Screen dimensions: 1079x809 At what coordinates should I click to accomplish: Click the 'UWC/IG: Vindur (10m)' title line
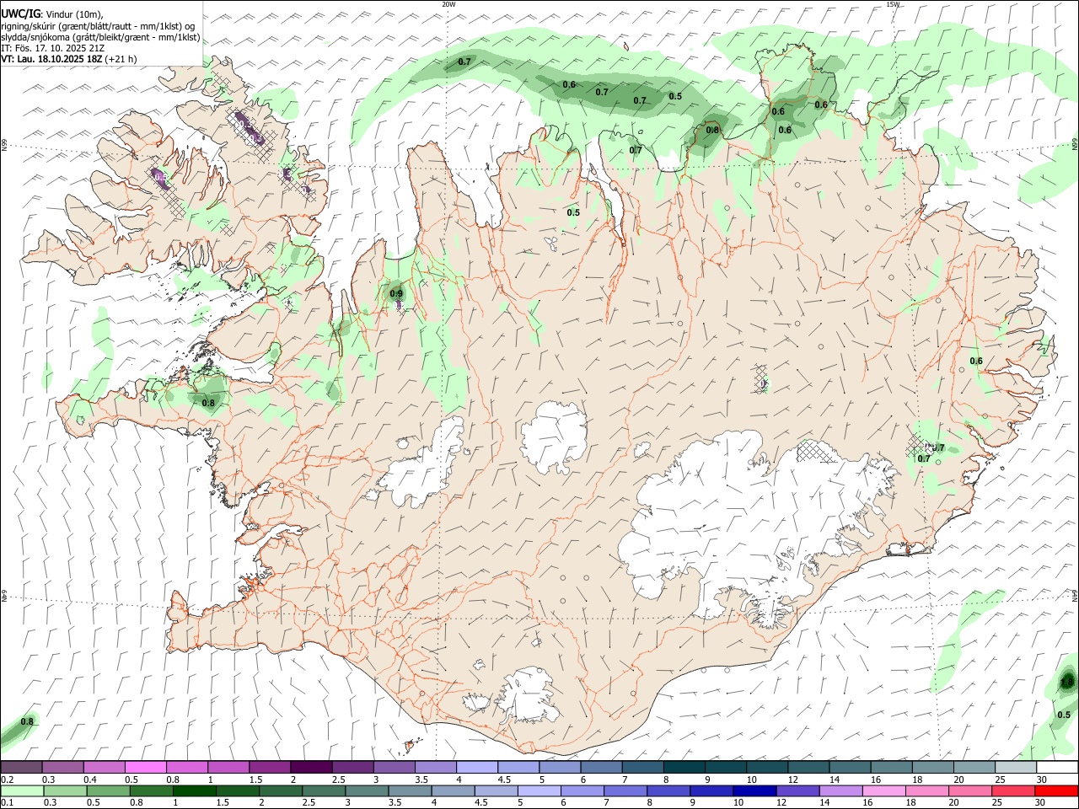[52, 14]
